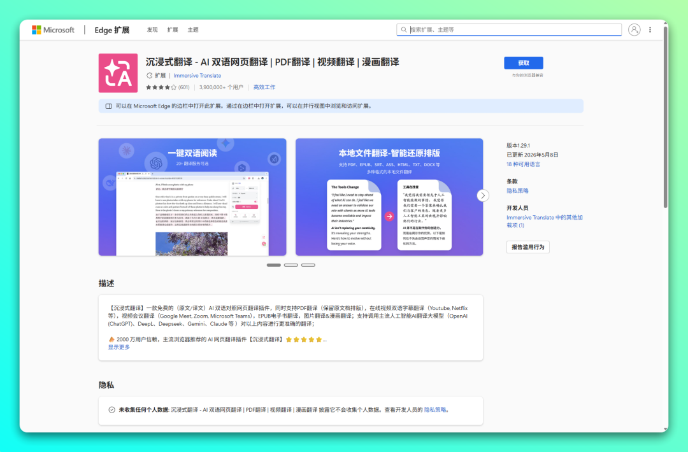
Task: Open other add-ons by Immersive Translate link
Action: [x=545, y=222]
